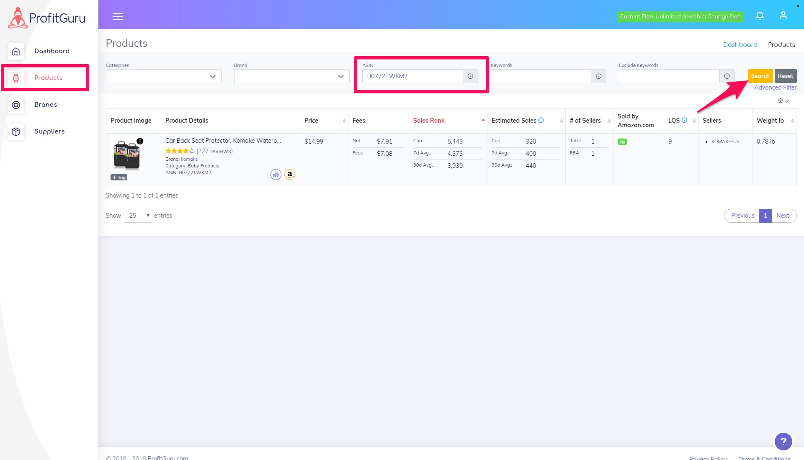The image size is (804, 460).
Task: Open the table column settings gear
Action: [783, 101]
